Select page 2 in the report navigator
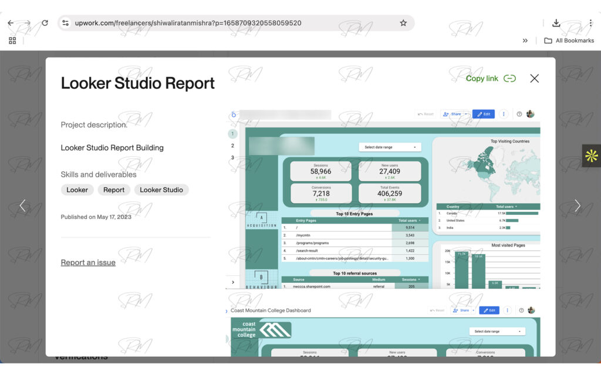The width and height of the screenshot is (601, 375). 232,146
